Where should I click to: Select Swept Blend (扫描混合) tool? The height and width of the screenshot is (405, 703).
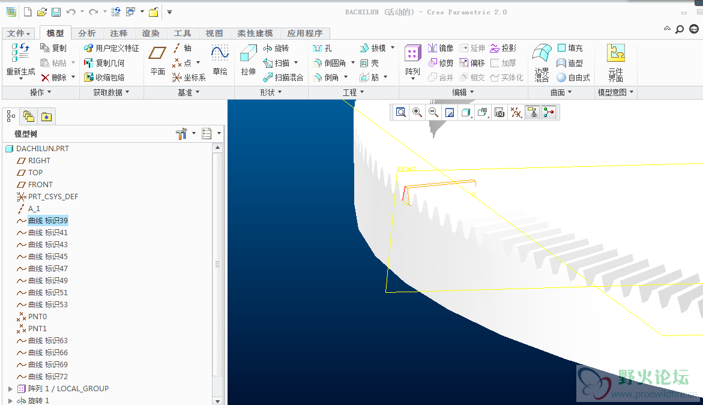pos(283,77)
